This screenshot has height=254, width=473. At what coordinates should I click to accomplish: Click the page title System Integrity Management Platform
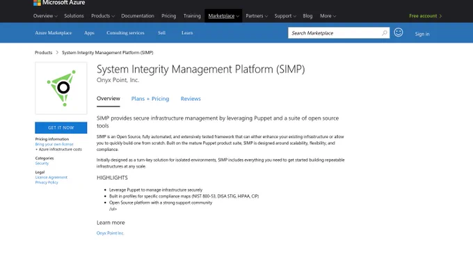(200, 69)
